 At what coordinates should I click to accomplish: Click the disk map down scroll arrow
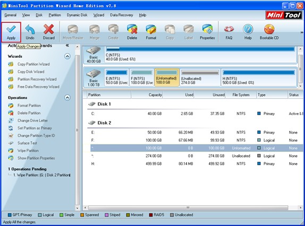tap(300, 85)
